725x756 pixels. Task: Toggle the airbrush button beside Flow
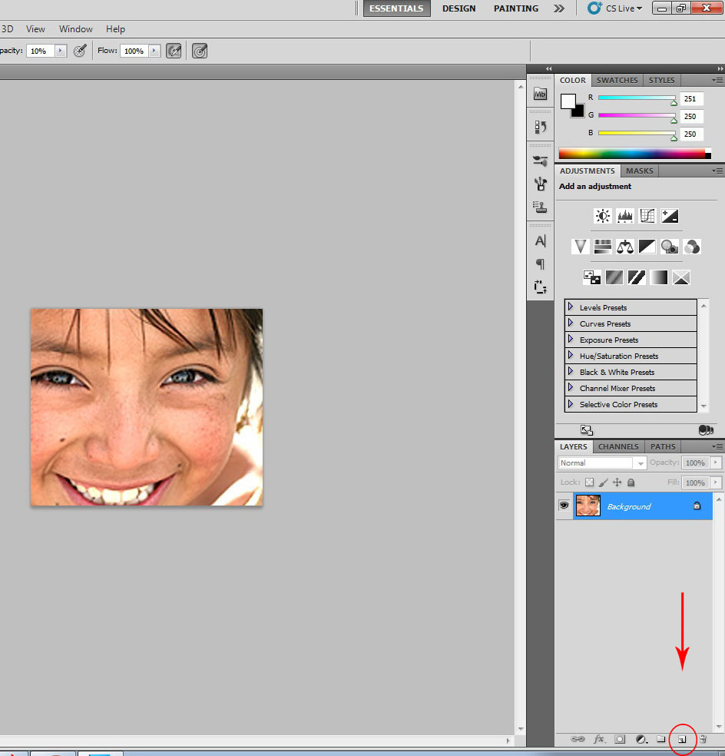pyautogui.click(x=174, y=51)
